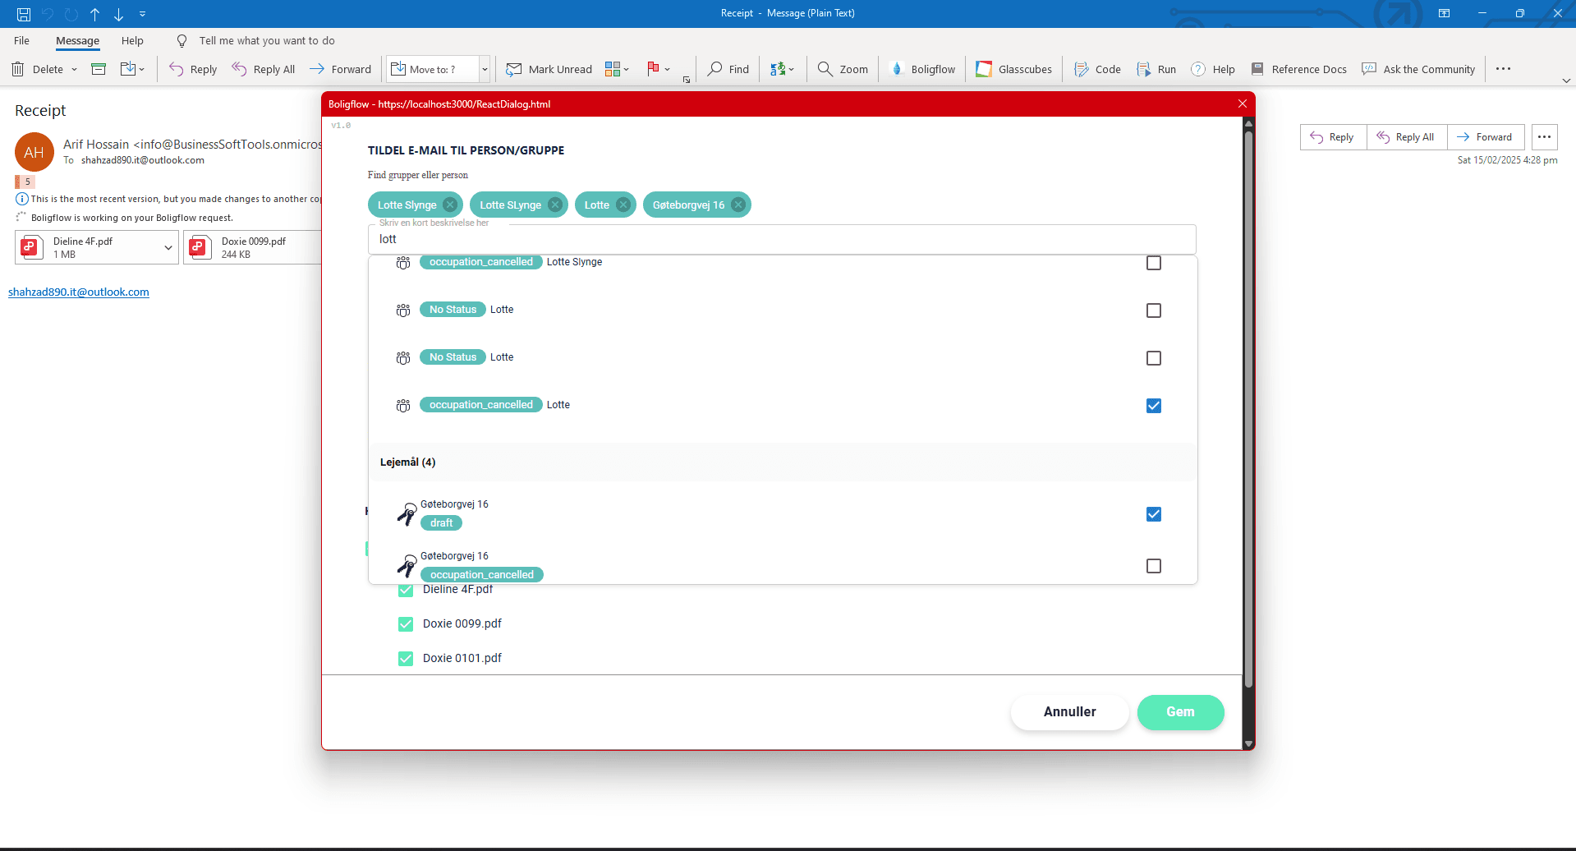
Task: Open the Dieline 4F.pdf attachment dropdown
Action: 168,247
